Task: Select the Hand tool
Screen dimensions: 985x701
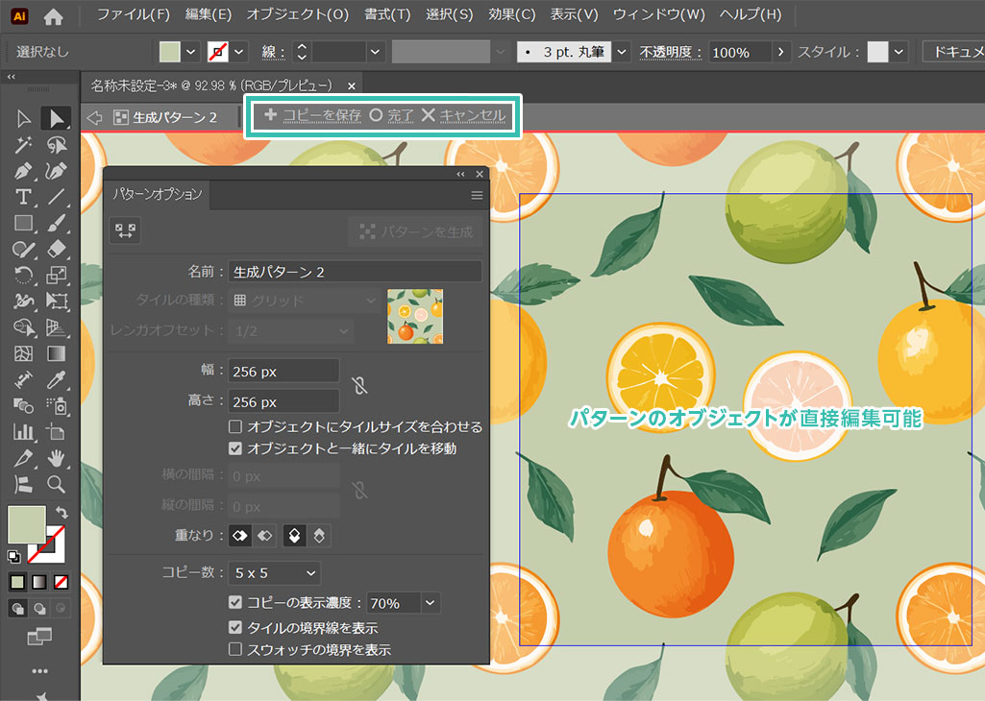Action: (57, 457)
